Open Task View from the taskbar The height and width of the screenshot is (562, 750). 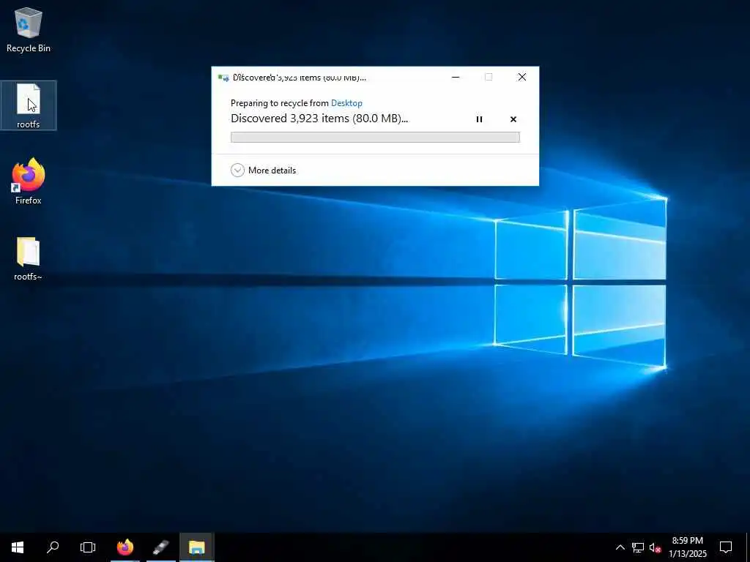88,547
